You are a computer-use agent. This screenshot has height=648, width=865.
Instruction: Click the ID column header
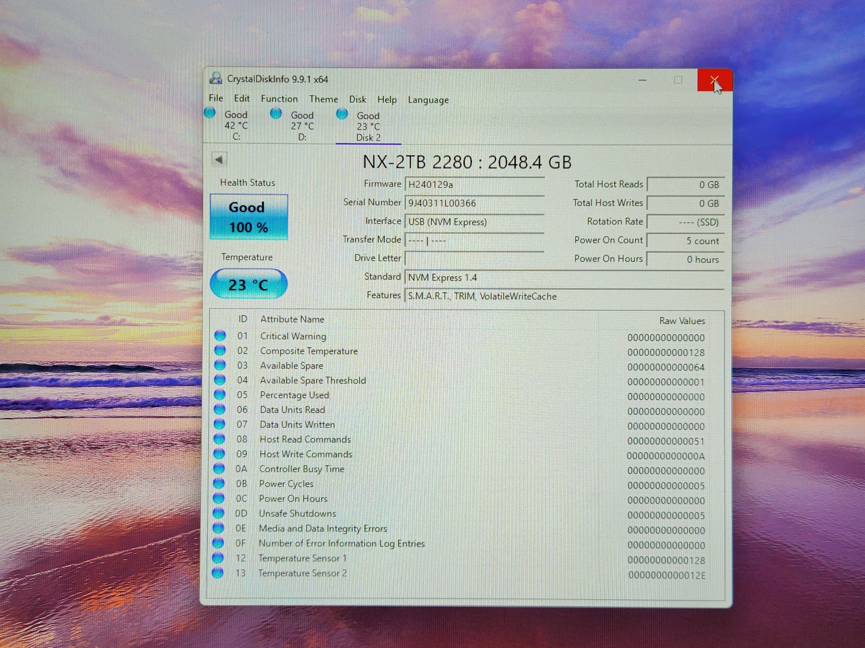(x=242, y=319)
